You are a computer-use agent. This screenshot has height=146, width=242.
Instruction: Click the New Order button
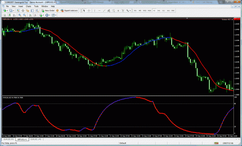(x=48, y=11)
